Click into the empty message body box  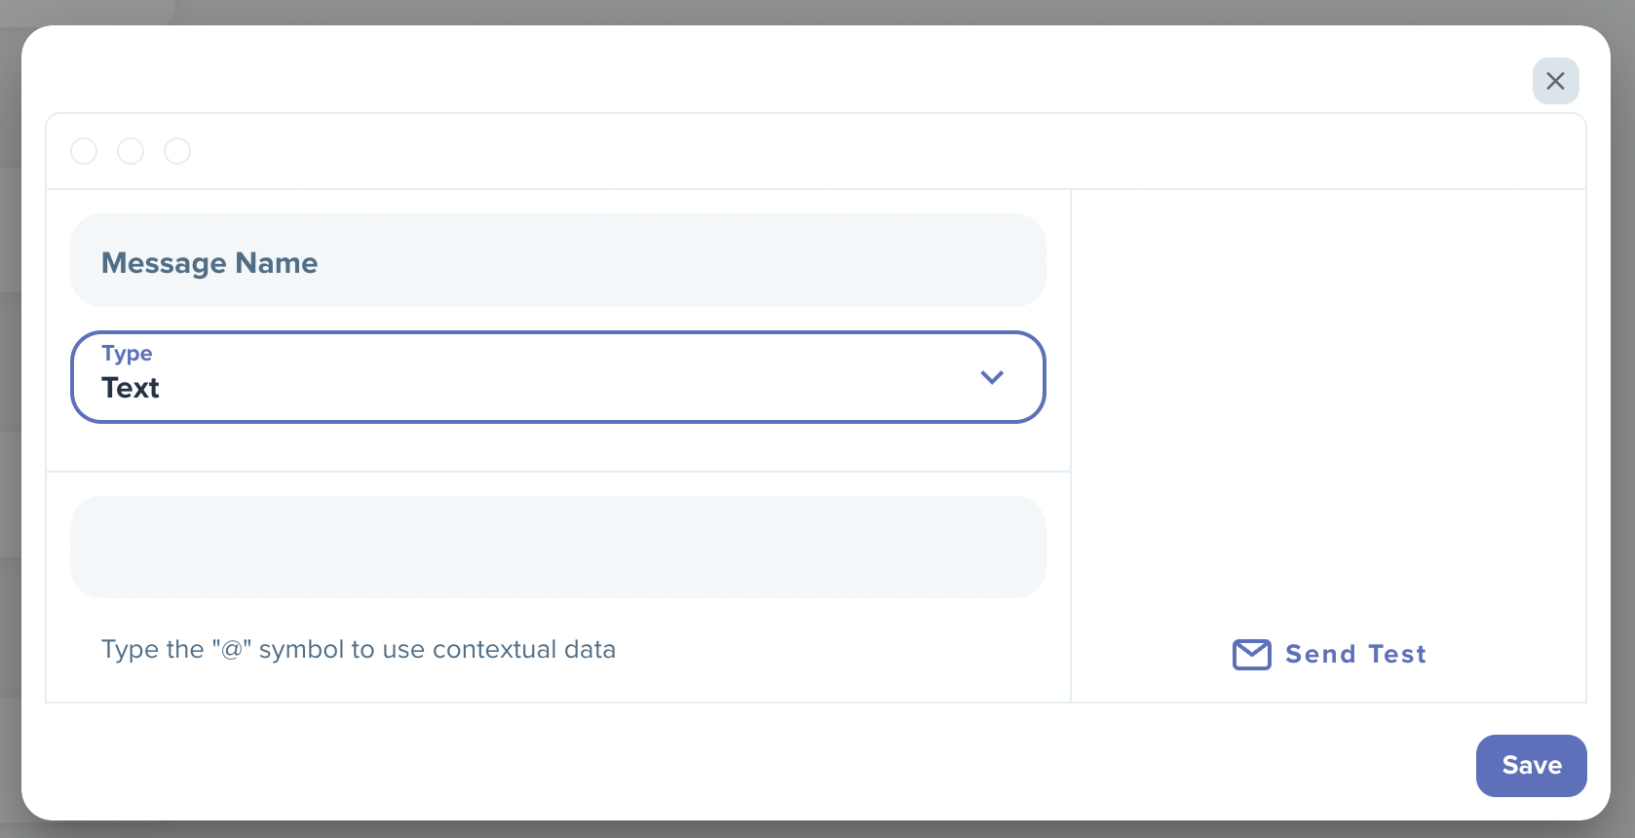pos(558,547)
